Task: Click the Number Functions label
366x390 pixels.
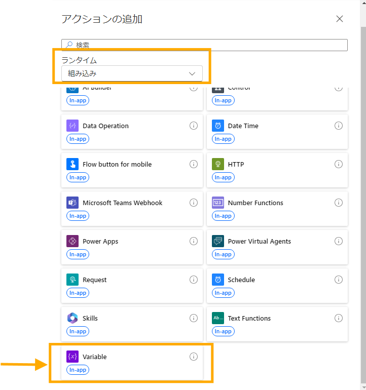Action: tap(255, 203)
